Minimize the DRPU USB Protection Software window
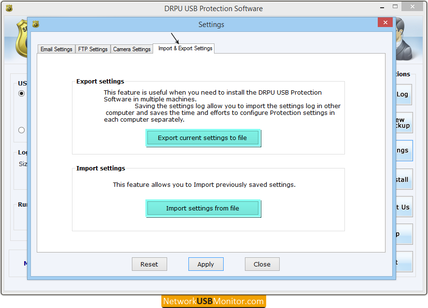 (382, 8)
